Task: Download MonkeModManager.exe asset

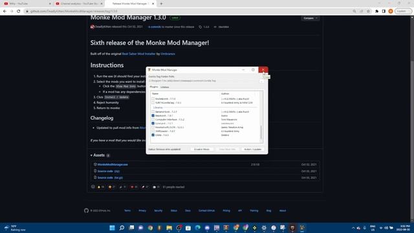Action: pos(113,164)
